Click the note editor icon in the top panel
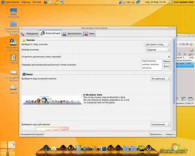This screenshot has height=156, width=195. point(56,2)
